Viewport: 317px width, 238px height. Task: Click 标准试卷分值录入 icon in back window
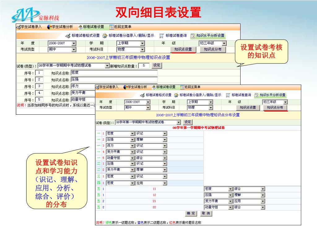pyautogui.click(x=105, y=36)
